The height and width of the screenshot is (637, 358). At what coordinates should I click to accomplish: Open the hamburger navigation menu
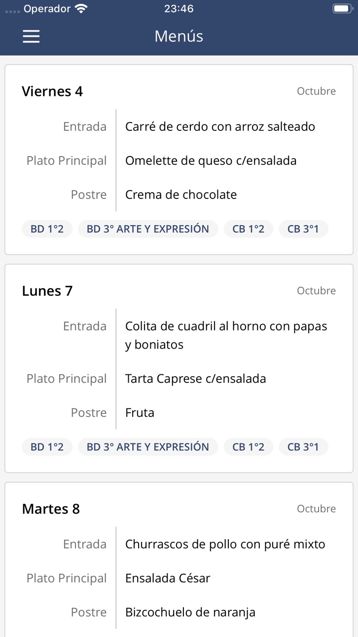click(31, 36)
